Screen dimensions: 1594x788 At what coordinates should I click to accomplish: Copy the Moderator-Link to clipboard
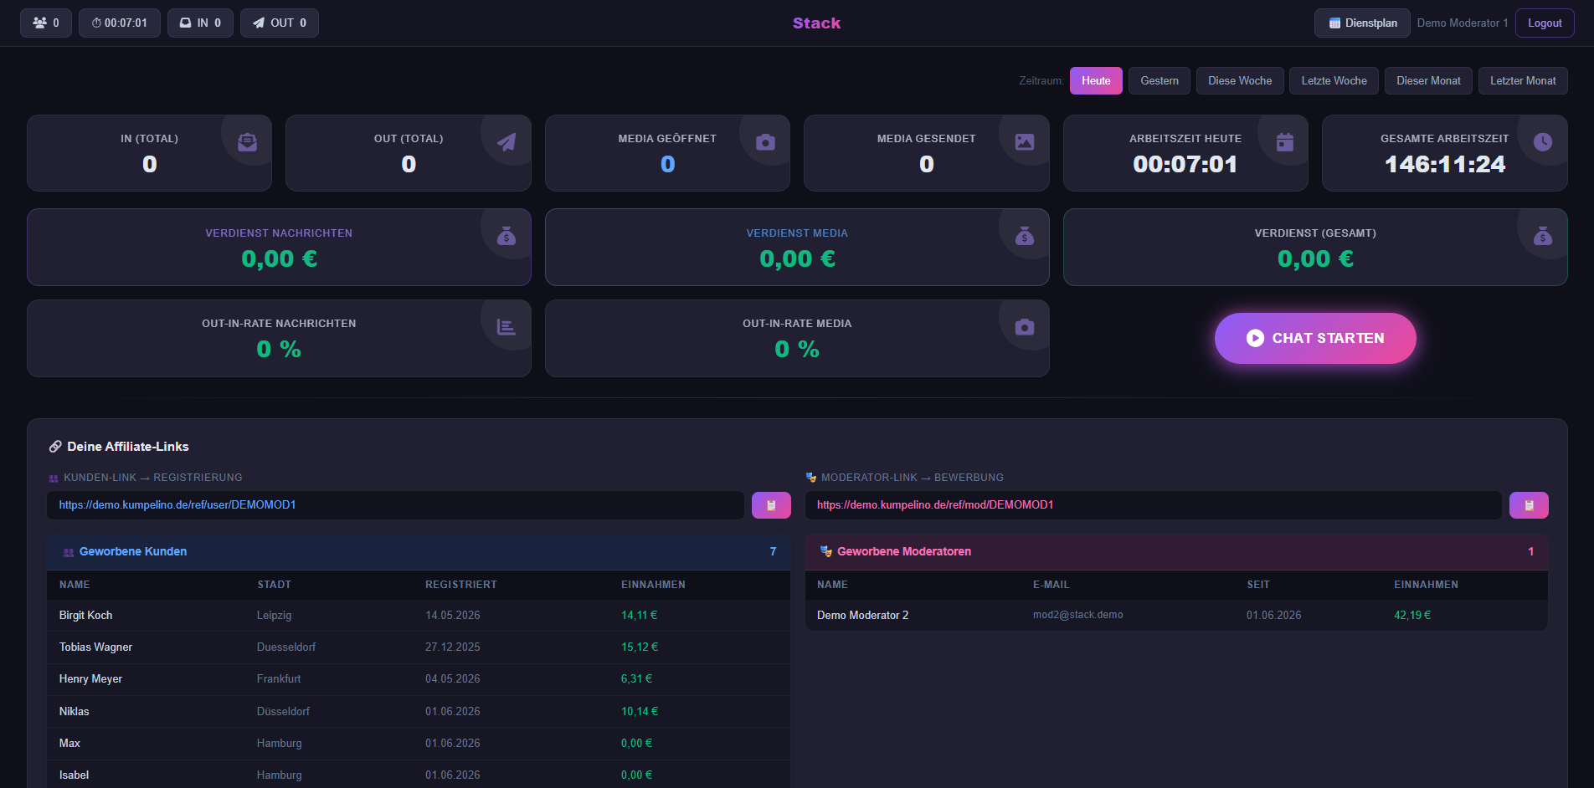[x=1529, y=505]
